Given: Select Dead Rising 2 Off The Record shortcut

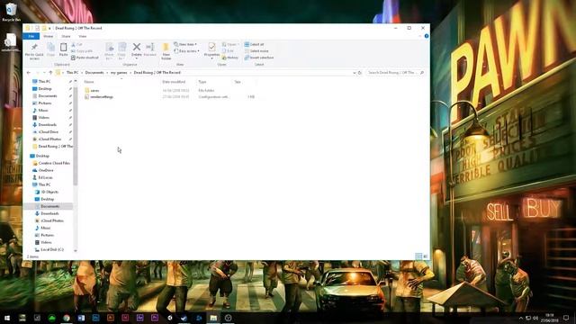Looking at the screenshot, I should pyautogui.click(x=55, y=146).
